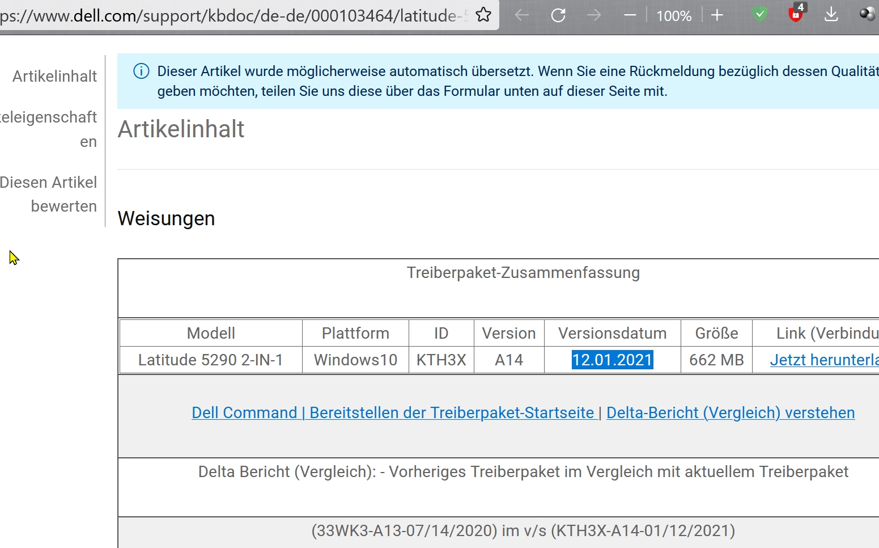The width and height of the screenshot is (879, 548).
Task: Open the downloads arrow icon
Action: click(831, 14)
